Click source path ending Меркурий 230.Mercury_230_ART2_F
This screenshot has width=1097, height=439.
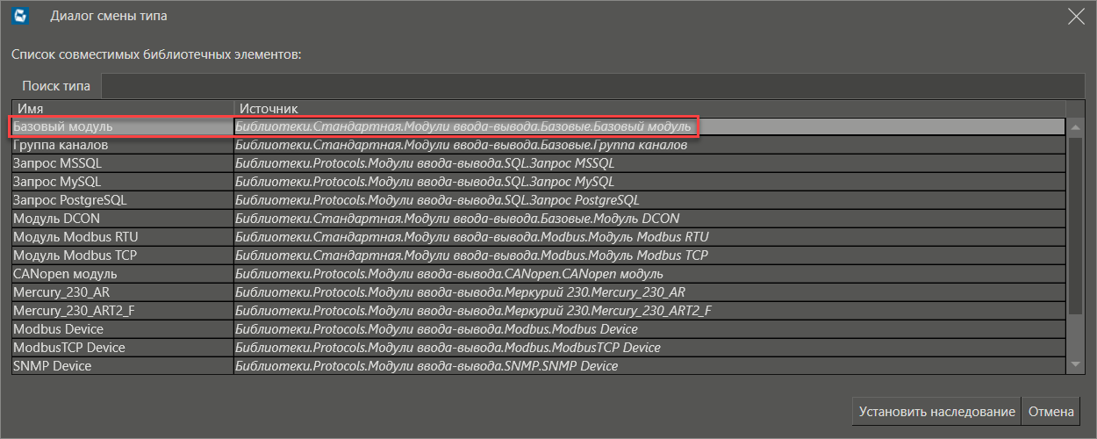click(x=474, y=311)
